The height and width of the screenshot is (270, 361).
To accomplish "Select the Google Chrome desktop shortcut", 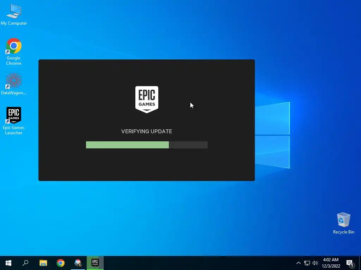I will pyautogui.click(x=14, y=51).
